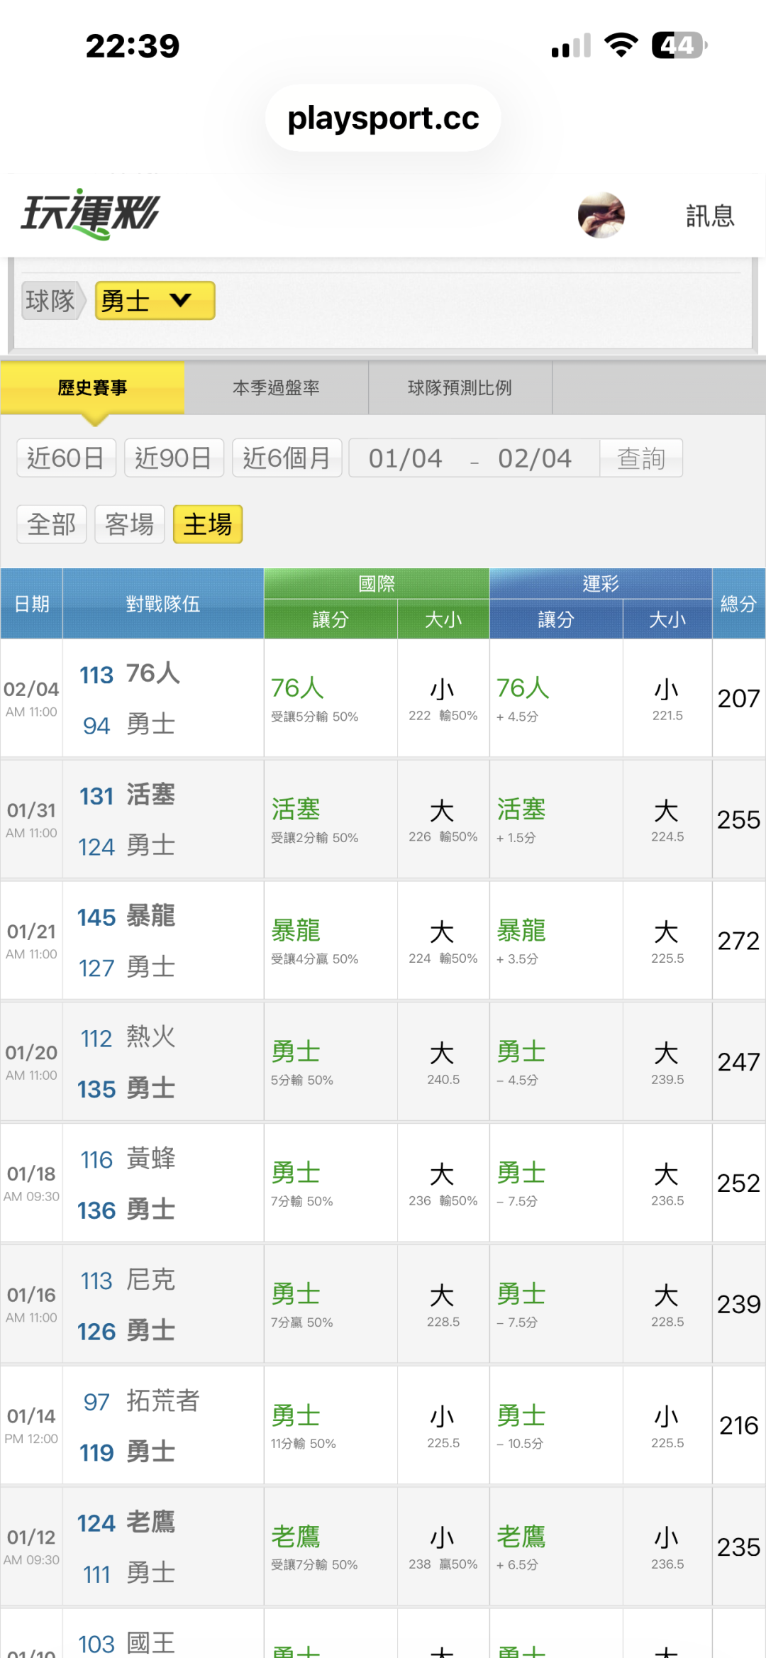Open the 勇士 team dropdown
Viewport: 766px width, 1658px height.
click(155, 301)
